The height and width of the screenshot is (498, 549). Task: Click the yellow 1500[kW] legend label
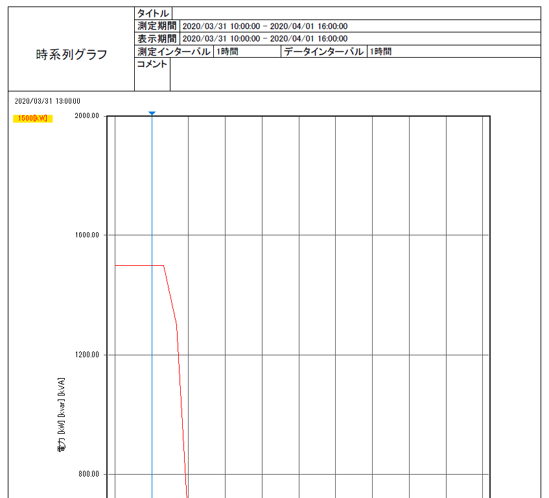pyautogui.click(x=33, y=118)
